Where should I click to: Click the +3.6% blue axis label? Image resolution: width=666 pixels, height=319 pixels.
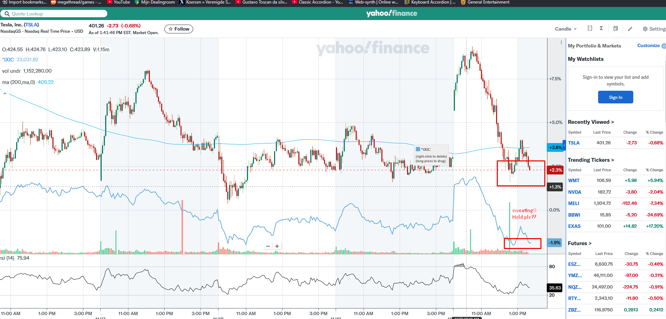point(555,148)
